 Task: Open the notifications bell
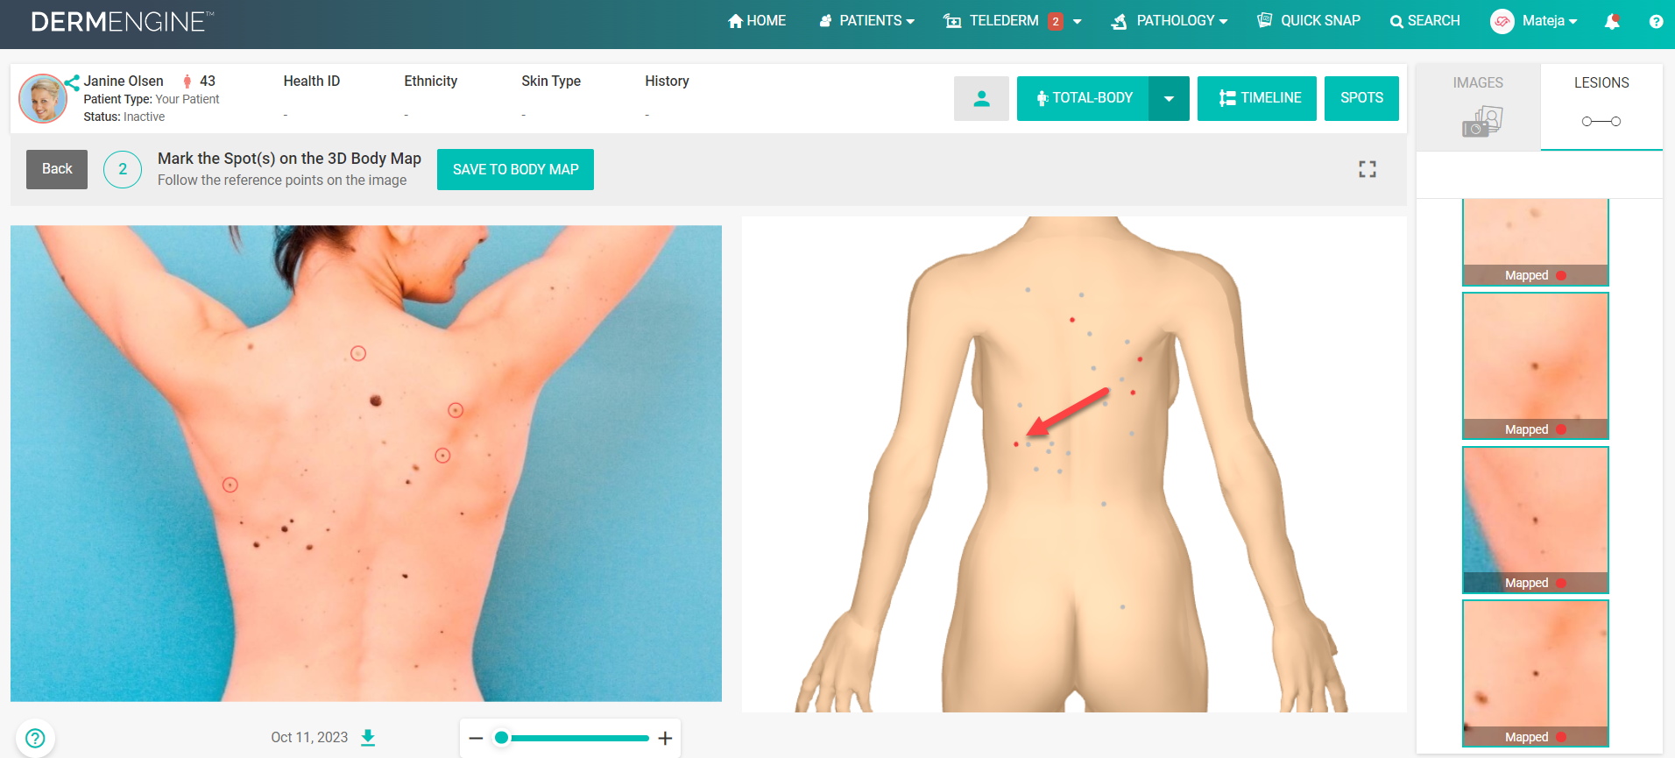pyautogui.click(x=1612, y=21)
